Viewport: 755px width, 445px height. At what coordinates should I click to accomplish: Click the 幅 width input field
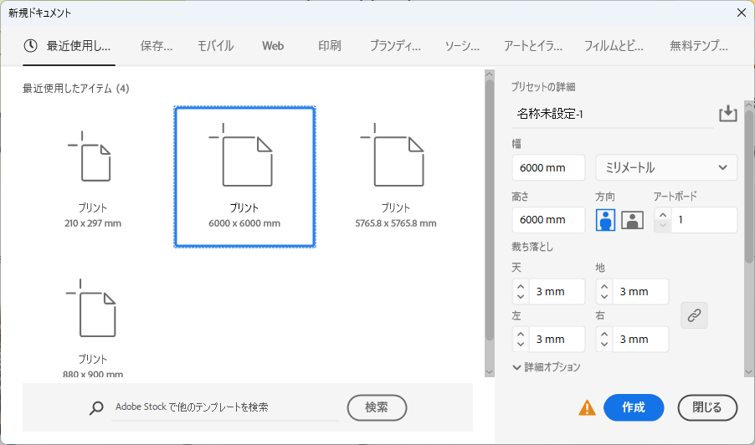click(x=548, y=167)
